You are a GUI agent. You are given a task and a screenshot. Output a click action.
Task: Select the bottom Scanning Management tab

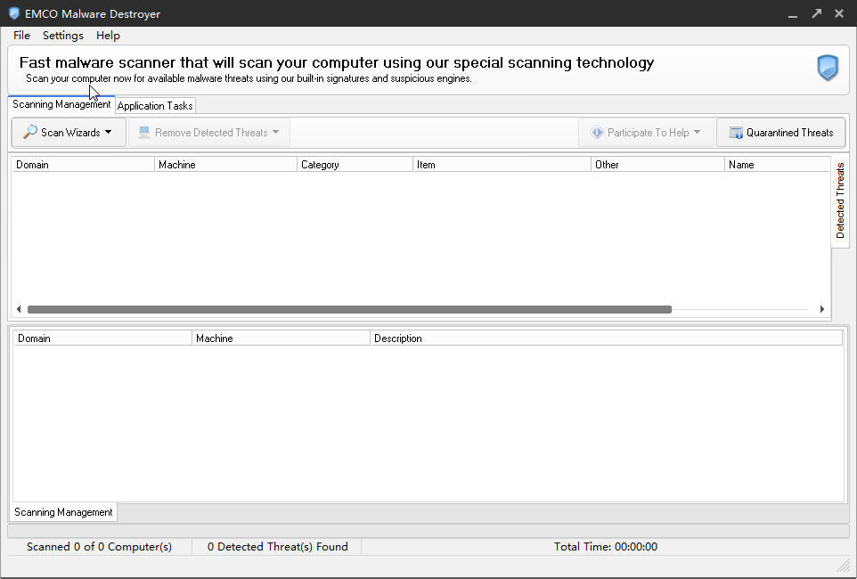(x=63, y=512)
